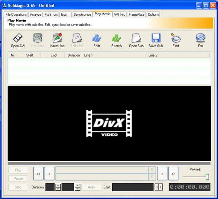Click the SubMagic title bar app icon

pos(5,5)
